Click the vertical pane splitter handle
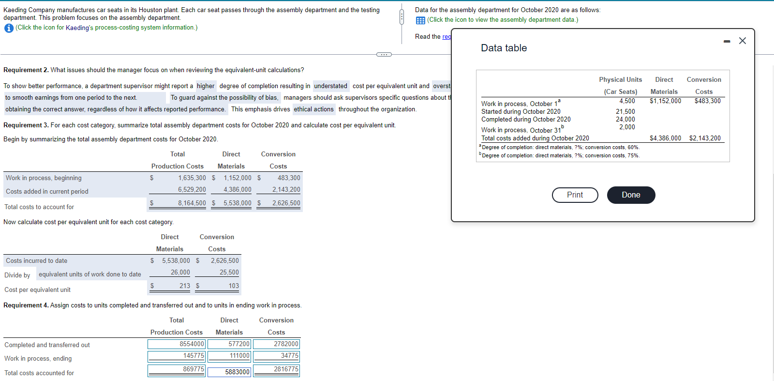Image resolution: width=774 pixels, height=381 pixels. [401, 17]
